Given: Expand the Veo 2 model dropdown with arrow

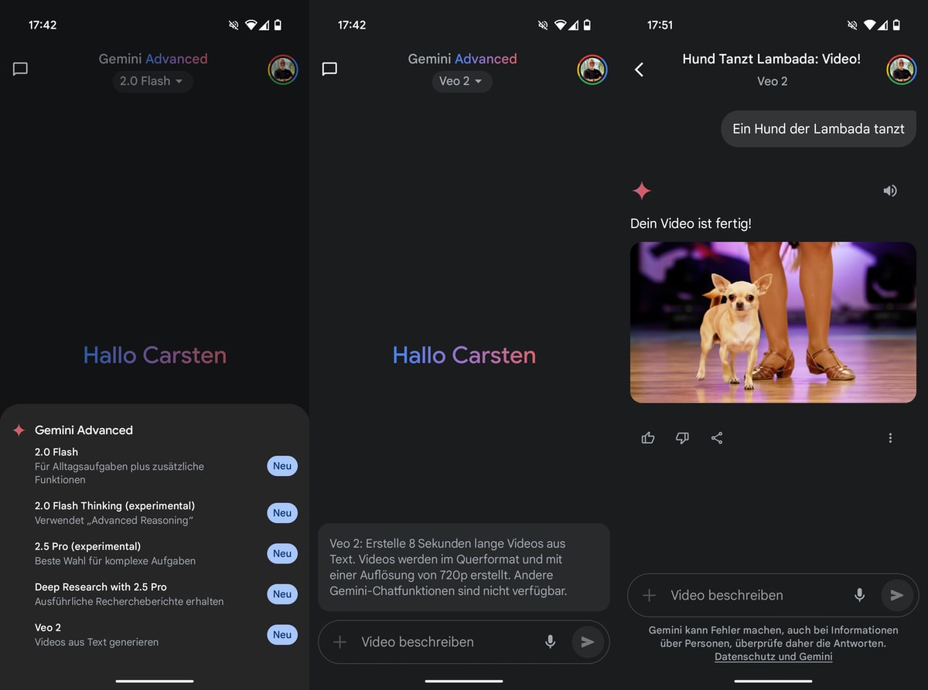Looking at the screenshot, I should (462, 81).
